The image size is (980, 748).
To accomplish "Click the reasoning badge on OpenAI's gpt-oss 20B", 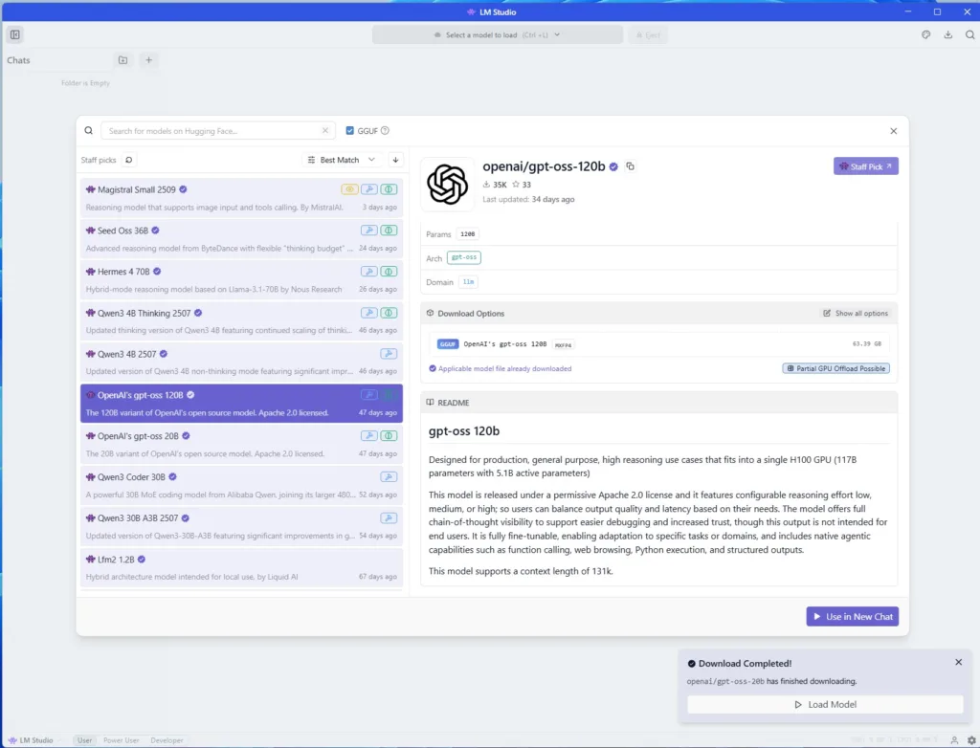I will 389,435.
